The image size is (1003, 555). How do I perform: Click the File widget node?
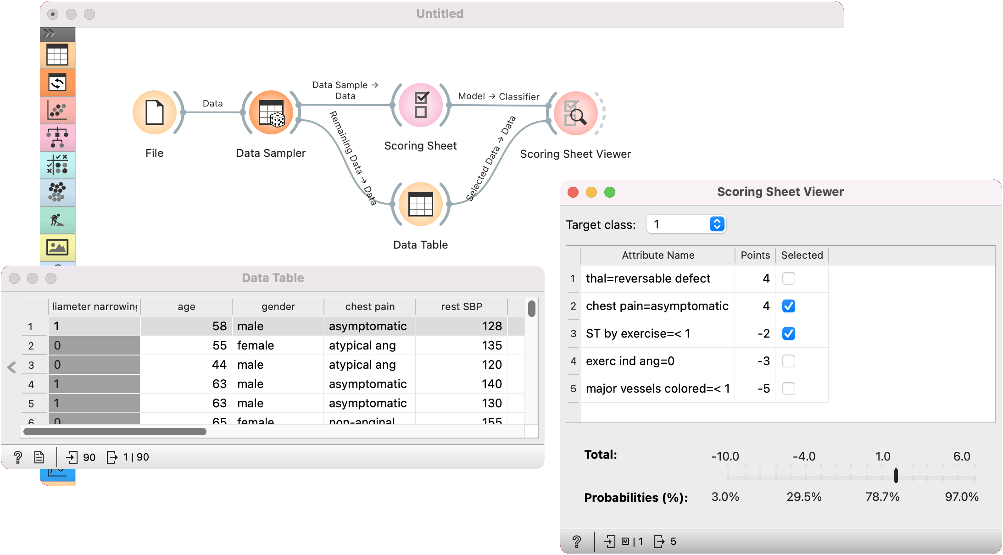pyautogui.click(x=155, y=112)
